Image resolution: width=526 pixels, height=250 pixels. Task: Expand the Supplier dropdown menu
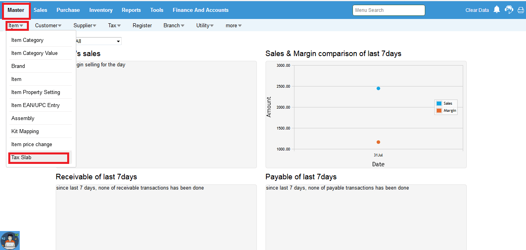click(x=85, y=26)
